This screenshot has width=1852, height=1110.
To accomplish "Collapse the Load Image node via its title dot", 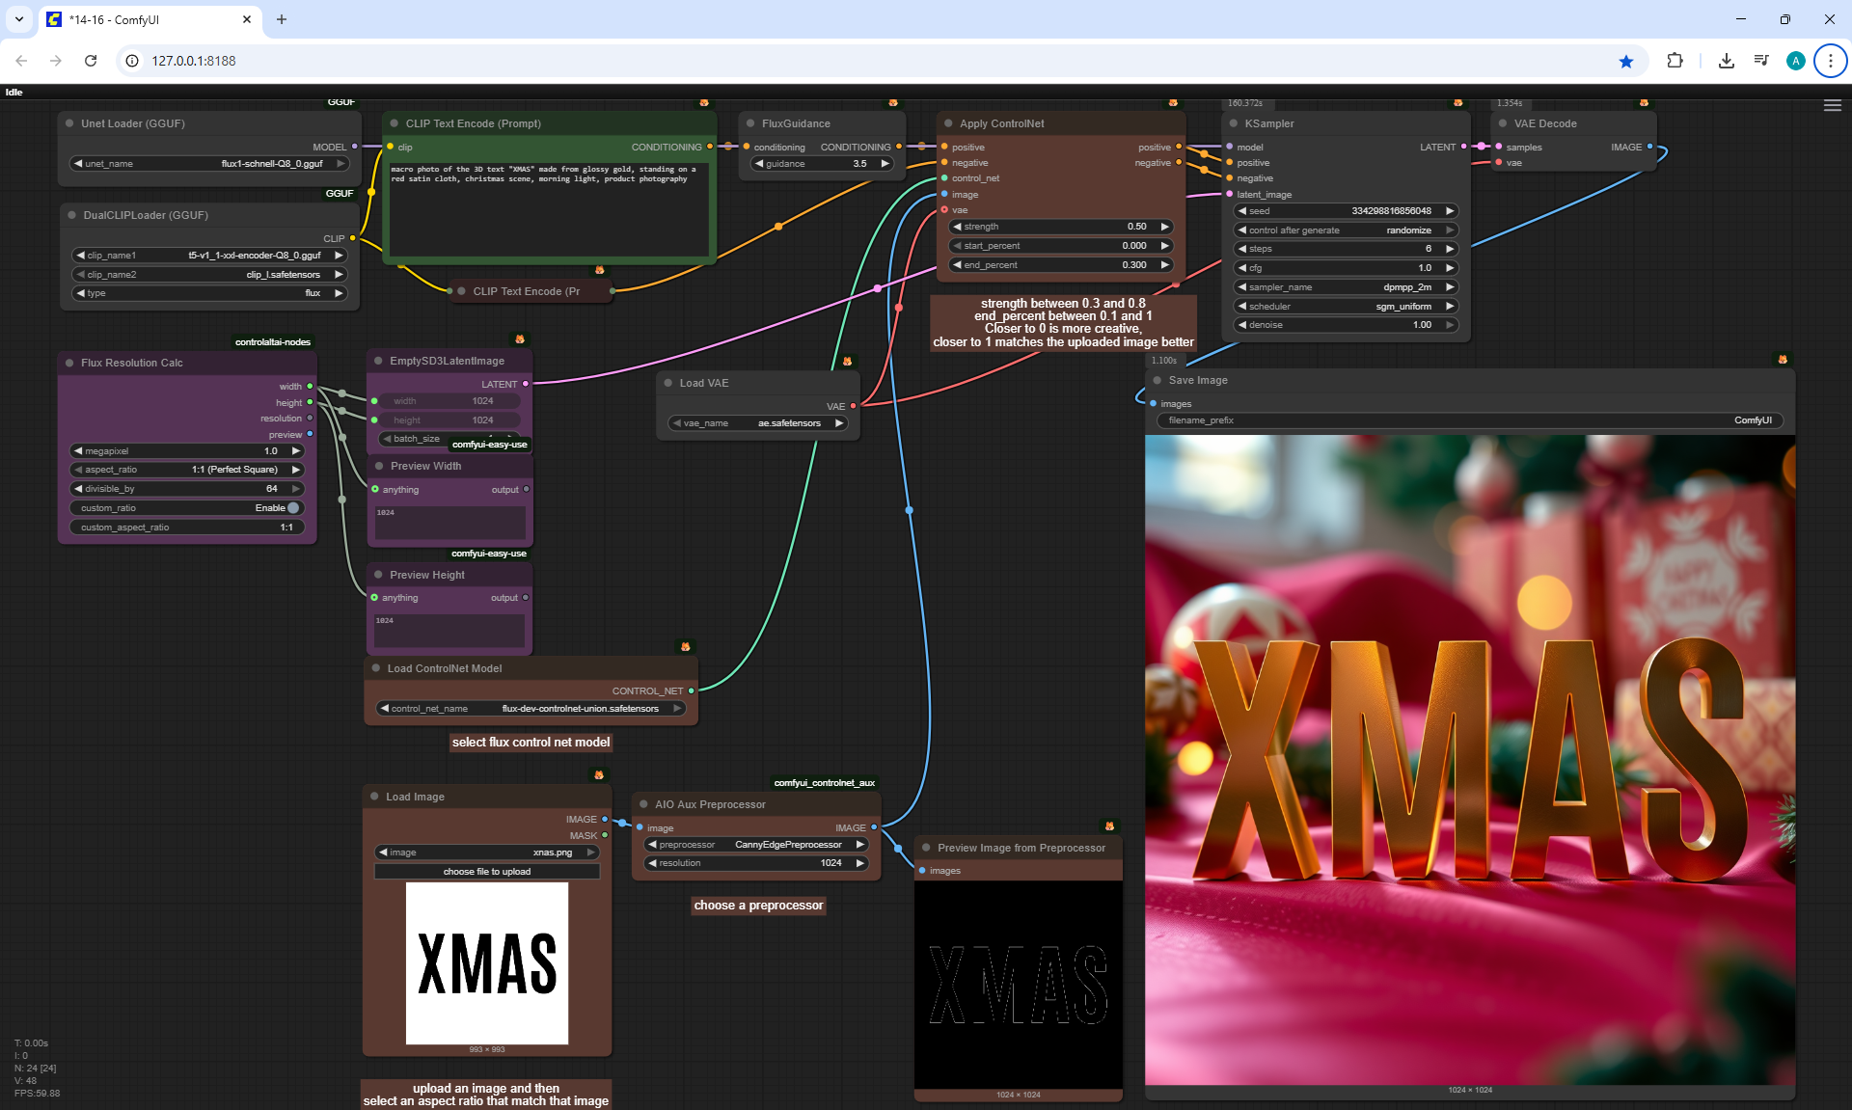I will click(x=374, y=797).
